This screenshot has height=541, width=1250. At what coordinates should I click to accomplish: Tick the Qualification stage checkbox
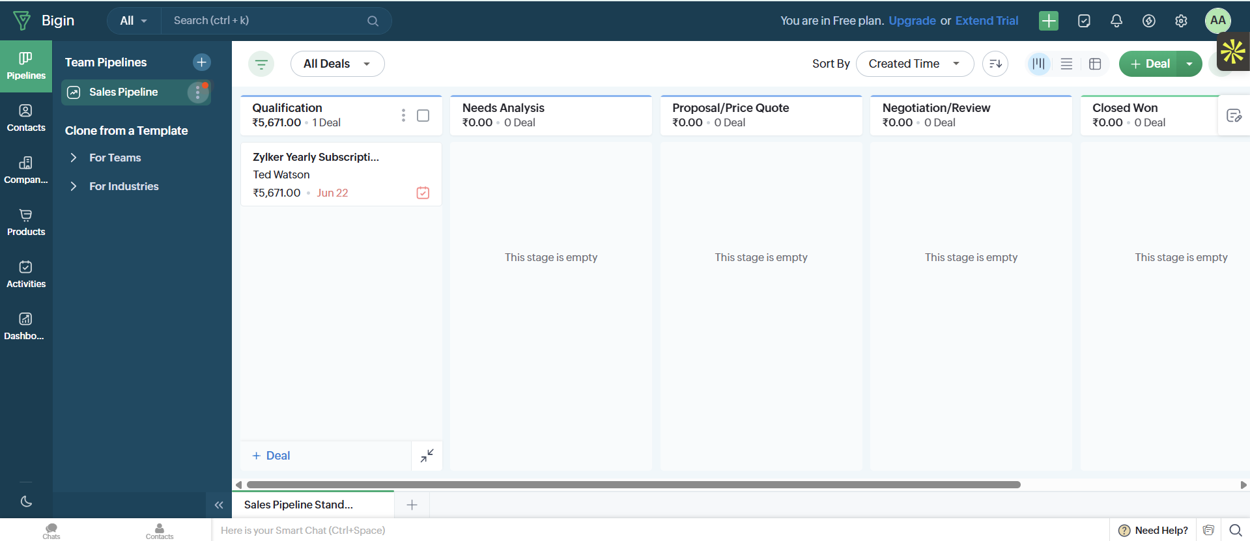click(x=423, y=115)
